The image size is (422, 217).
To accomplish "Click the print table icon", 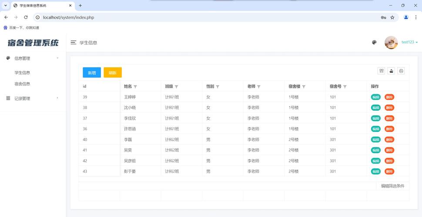I will 401,71.
